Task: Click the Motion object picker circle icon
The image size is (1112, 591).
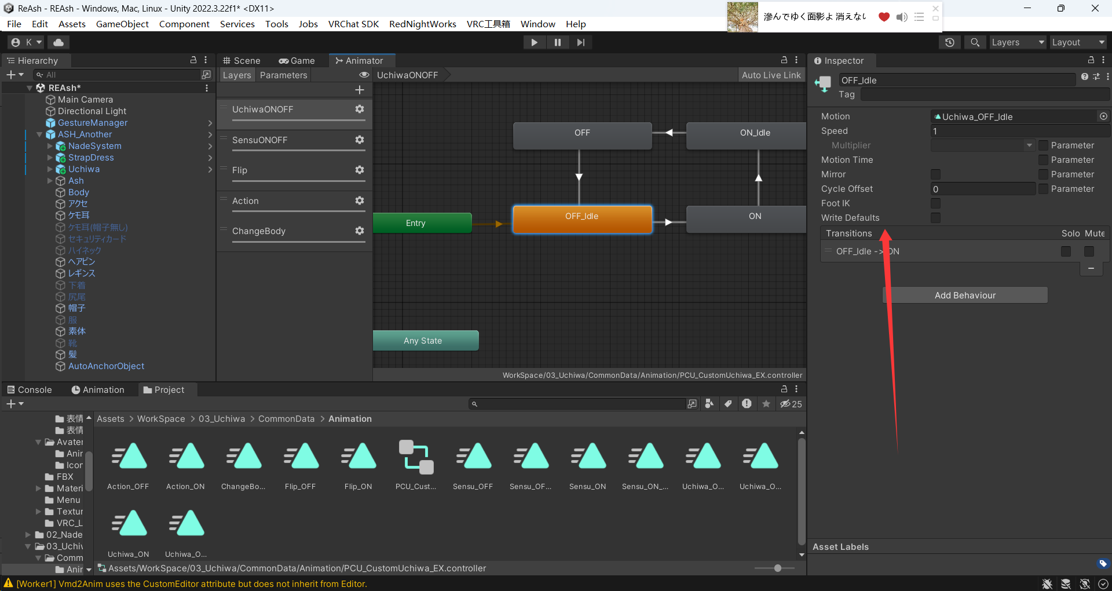Action: tap(1103, 116)
